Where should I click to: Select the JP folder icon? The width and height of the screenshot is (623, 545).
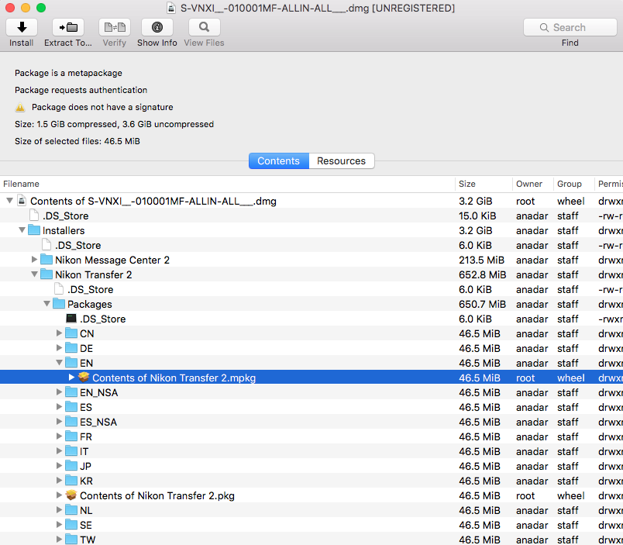coord(71,465)
